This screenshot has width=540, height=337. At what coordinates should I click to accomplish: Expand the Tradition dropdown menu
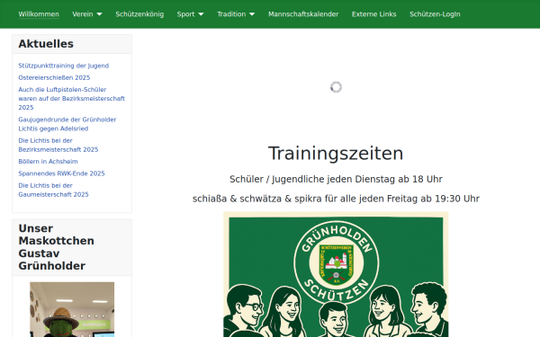tap(236, 14)
